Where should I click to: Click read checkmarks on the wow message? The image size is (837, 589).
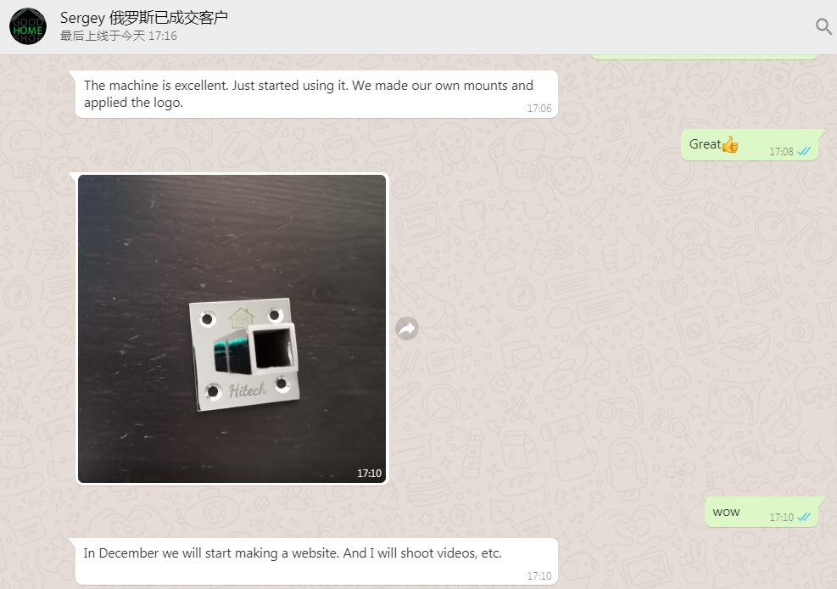804,517
